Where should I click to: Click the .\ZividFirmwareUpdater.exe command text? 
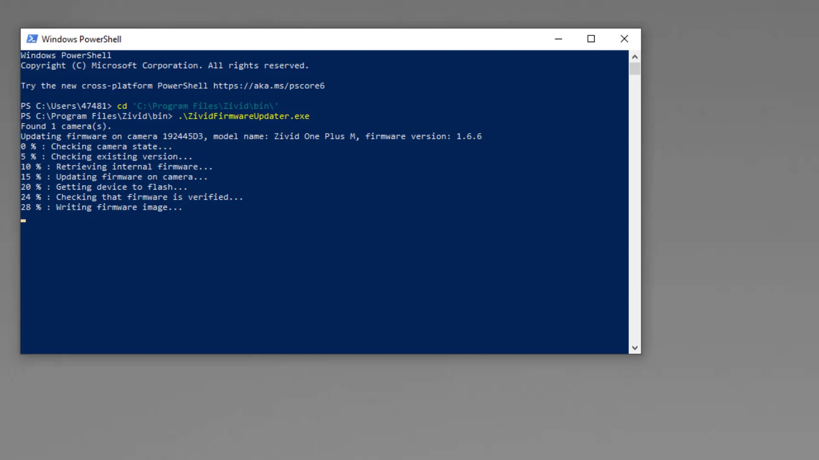pyautogui.click(x=244, y=116)
